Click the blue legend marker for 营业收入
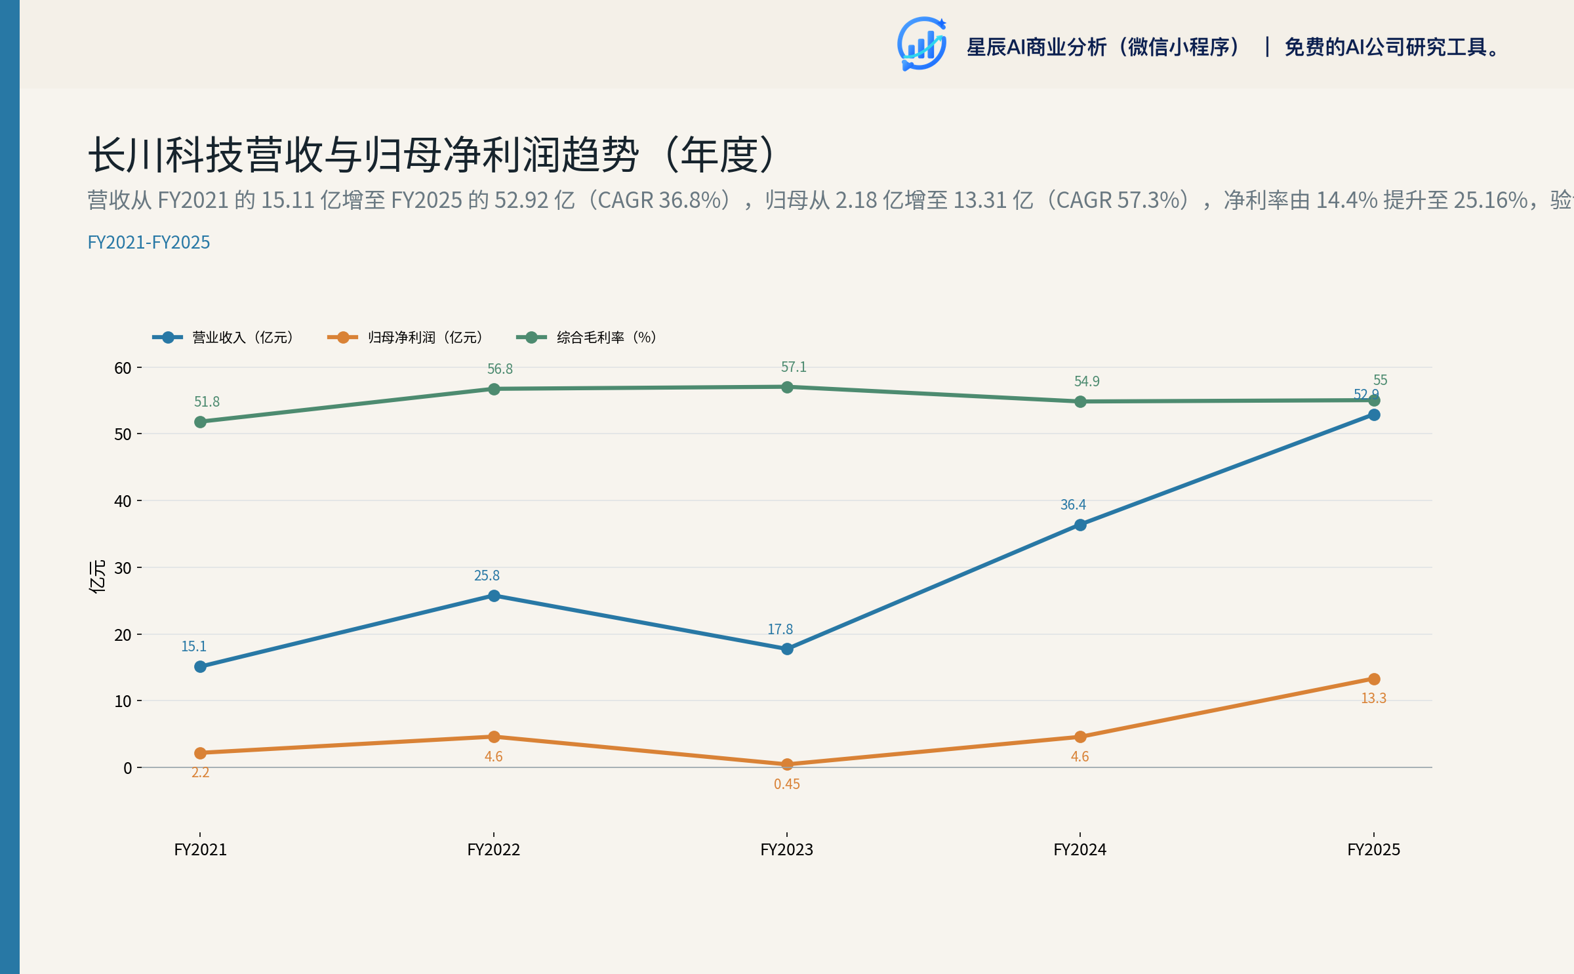The height and width of the screenshot is (974, 1574). (x=168, y=337)
